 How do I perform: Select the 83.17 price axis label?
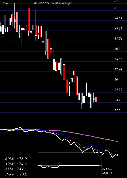point(118,28)
